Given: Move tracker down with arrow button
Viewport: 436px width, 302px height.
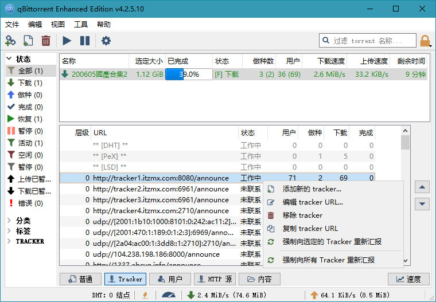Looking at the screenshot, I should pos(422,204).
